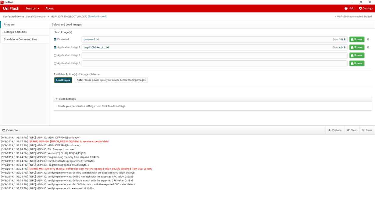375x203 pixels.
Task: Browse for Application Image 1 file
Action: [x=357, y=47]
